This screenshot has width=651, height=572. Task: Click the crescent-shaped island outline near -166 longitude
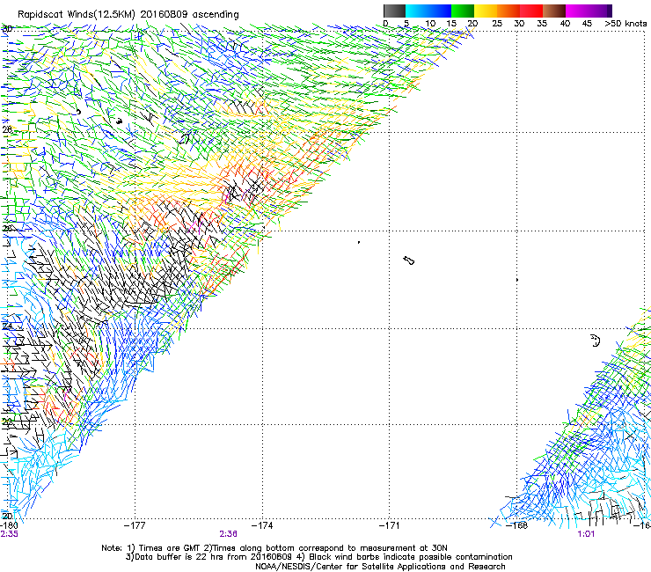point(596,341)
